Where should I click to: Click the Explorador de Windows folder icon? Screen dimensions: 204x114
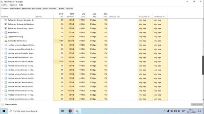(x=6, y=41)
